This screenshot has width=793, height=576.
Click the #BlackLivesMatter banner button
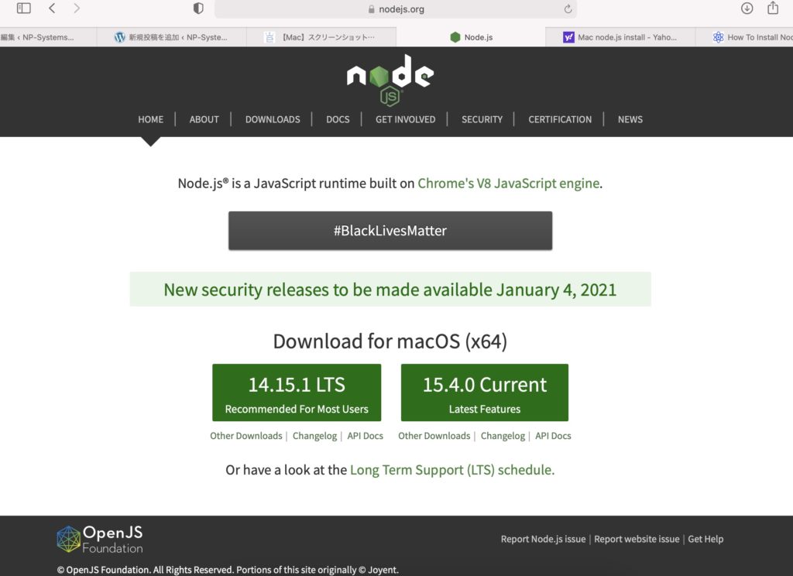[390, 231]
